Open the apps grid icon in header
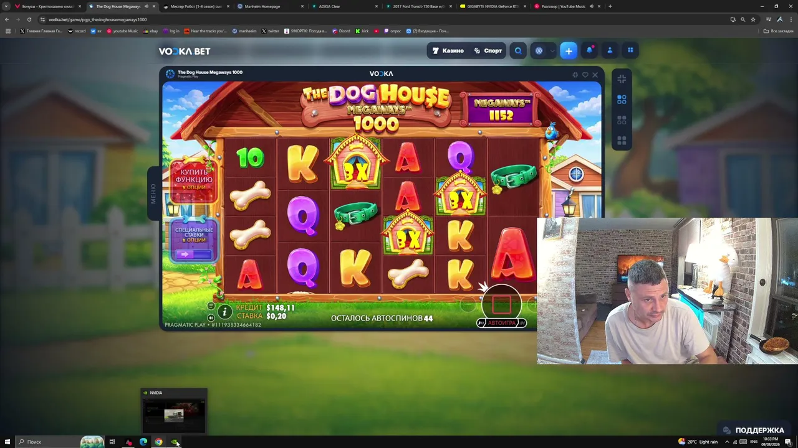The image size is (798, 448). (x=630, y=50)
